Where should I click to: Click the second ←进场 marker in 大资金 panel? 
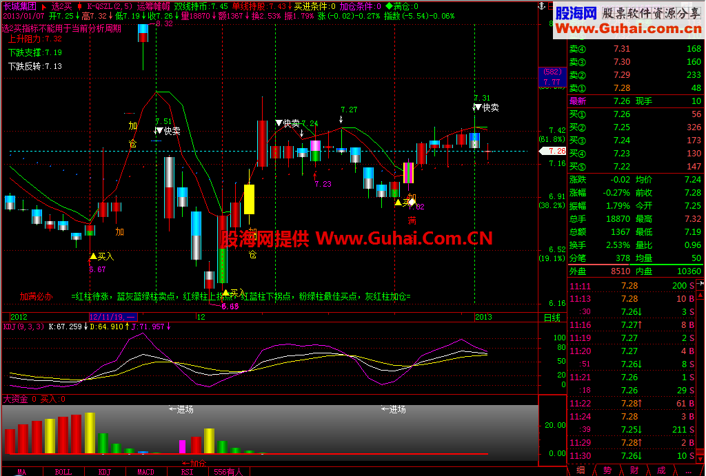pyautogui.click(x=394, y=409)
